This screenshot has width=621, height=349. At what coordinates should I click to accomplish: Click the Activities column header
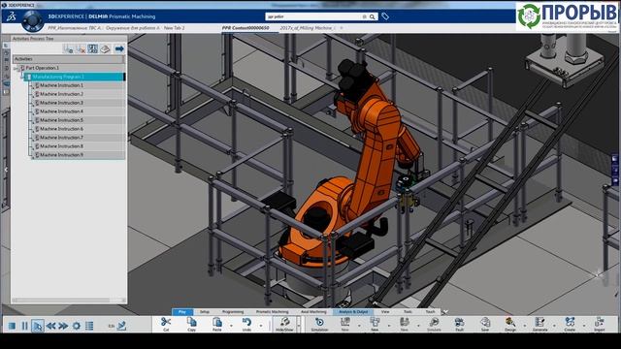pos(69,59)
